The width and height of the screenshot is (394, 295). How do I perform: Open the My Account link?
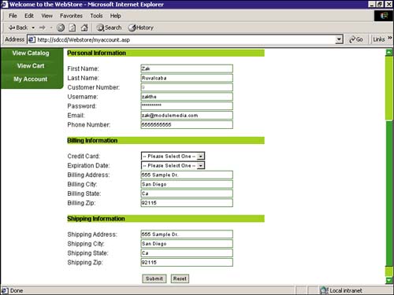(x=31, y=79)
